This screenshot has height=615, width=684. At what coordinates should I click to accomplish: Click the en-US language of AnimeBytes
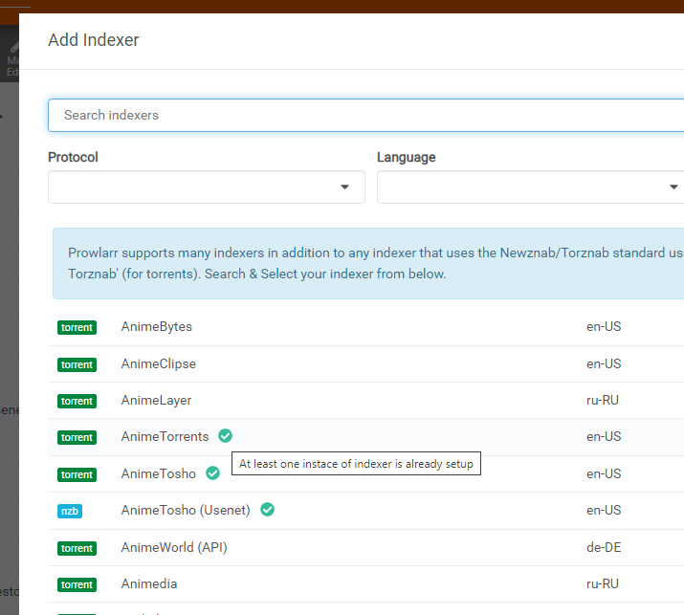pyautogui.click(x=604, y=327)
